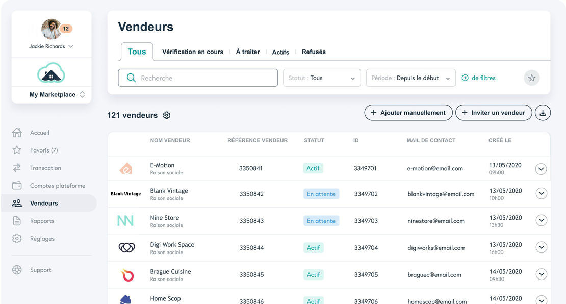Click the Accueil home icon
Image resolution: width=566 pixels, height=304 pixels.
pyautogui.click(x=17, y=133)
